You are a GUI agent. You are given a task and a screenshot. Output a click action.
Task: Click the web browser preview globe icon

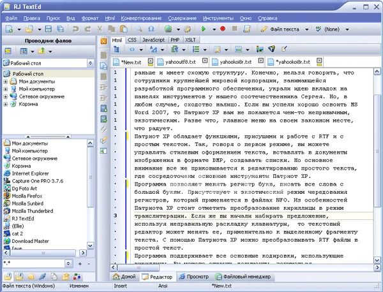point(168,29)
